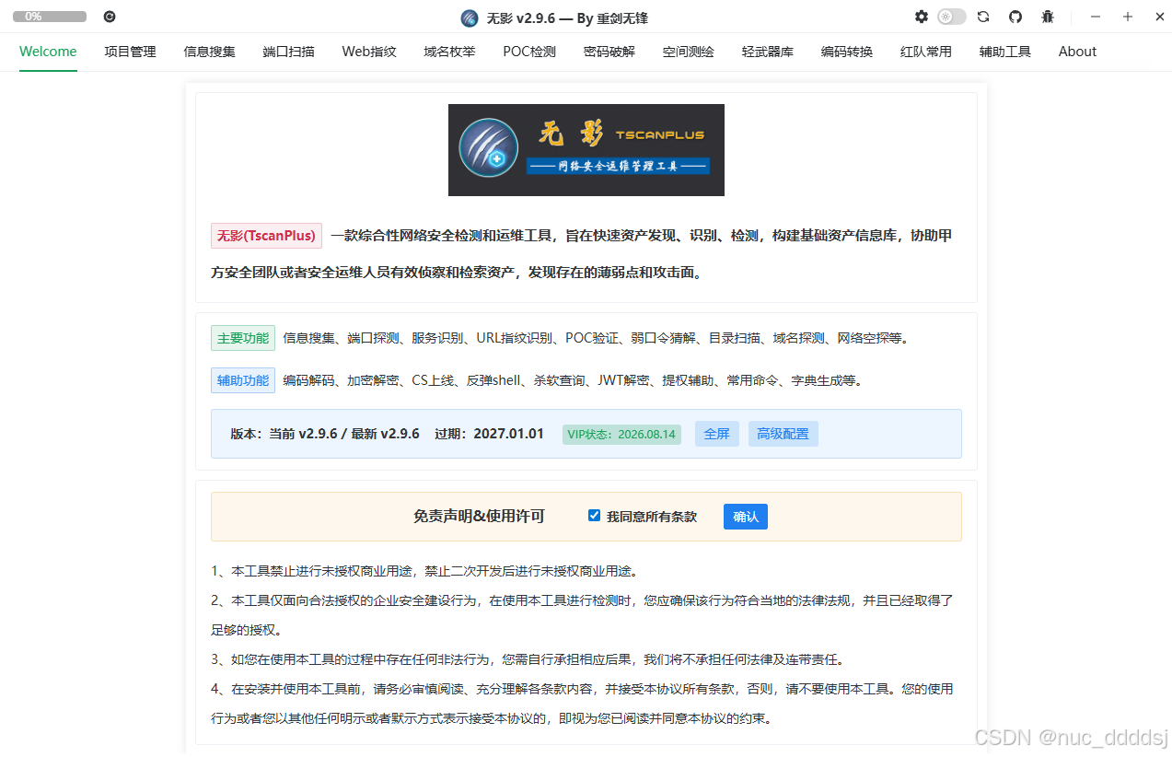The image size is (1172, 757).
Task: Click the 0% progress bar
Action: (50, 17)
